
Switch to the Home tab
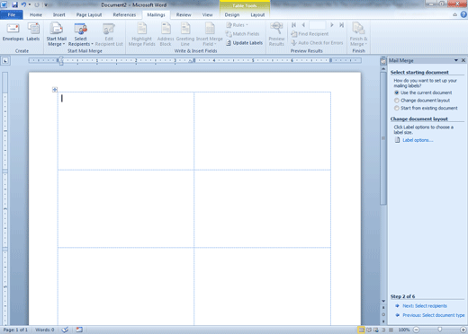tap(36, 14)
